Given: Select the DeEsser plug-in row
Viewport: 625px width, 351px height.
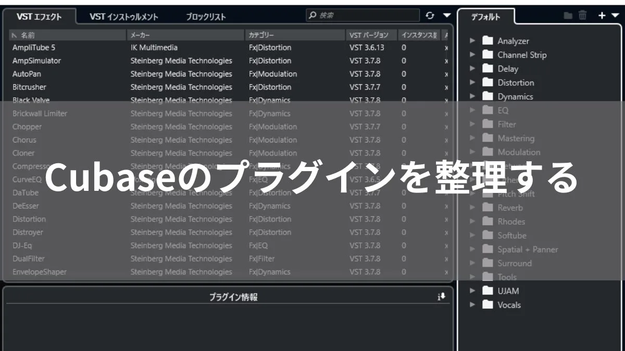Looking at the screenshot, I should 229,206.
